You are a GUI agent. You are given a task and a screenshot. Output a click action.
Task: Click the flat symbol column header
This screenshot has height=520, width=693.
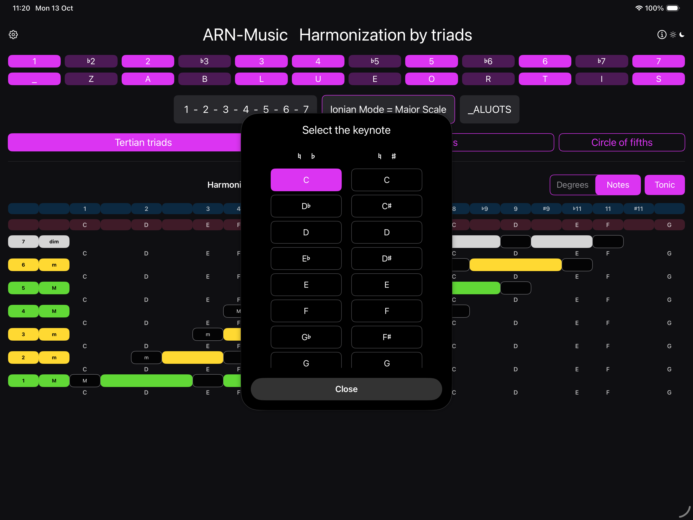pos(313,156)
